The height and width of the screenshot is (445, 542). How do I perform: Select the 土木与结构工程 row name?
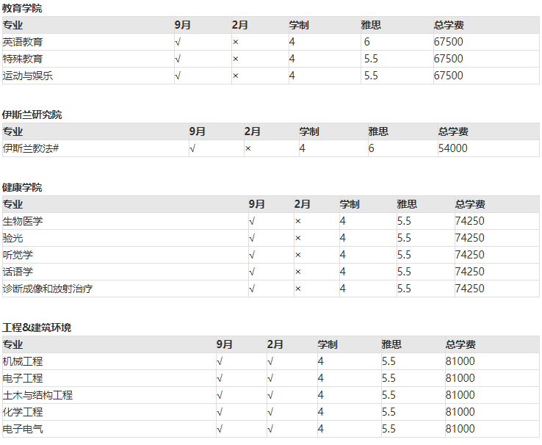(37, 395)
